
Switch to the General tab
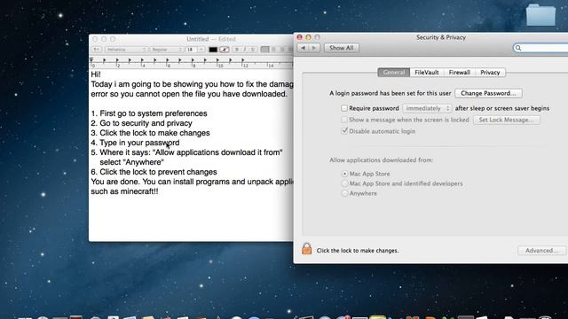394,73
